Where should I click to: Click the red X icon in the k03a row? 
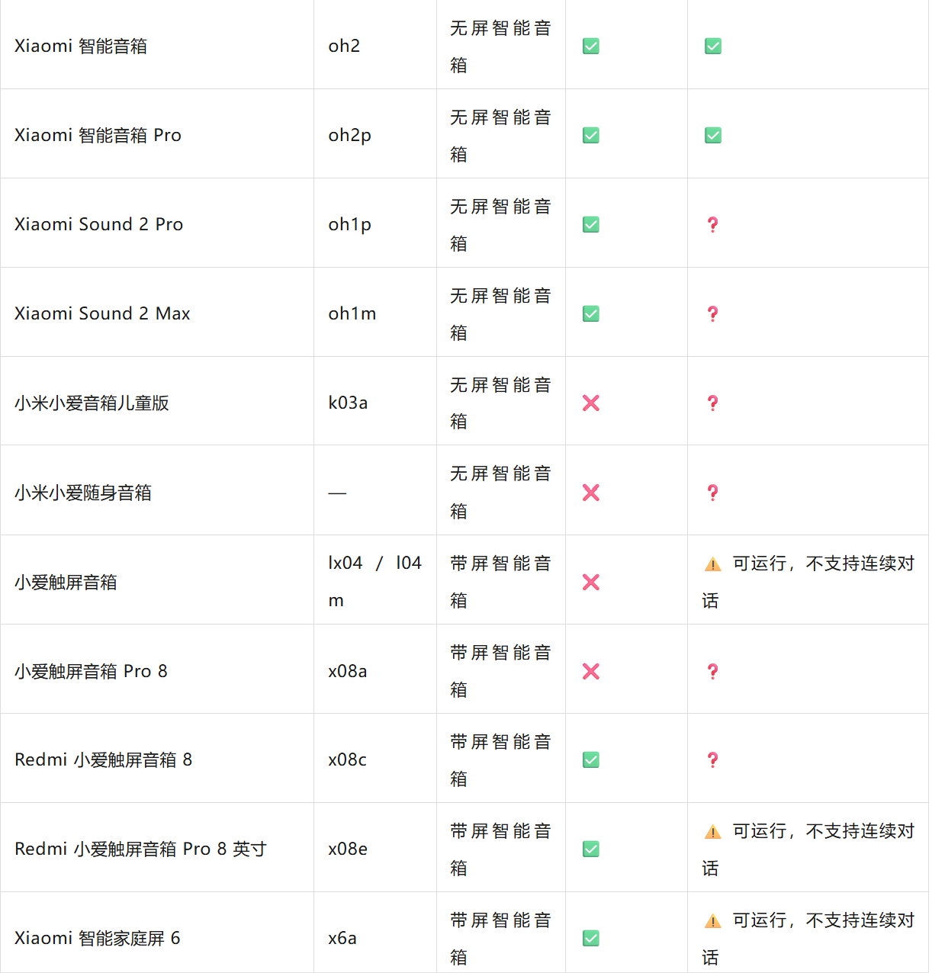(x=591, y=403)
